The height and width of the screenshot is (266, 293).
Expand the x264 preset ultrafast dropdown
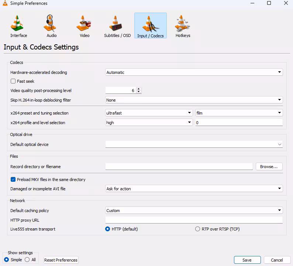point(149,113)
